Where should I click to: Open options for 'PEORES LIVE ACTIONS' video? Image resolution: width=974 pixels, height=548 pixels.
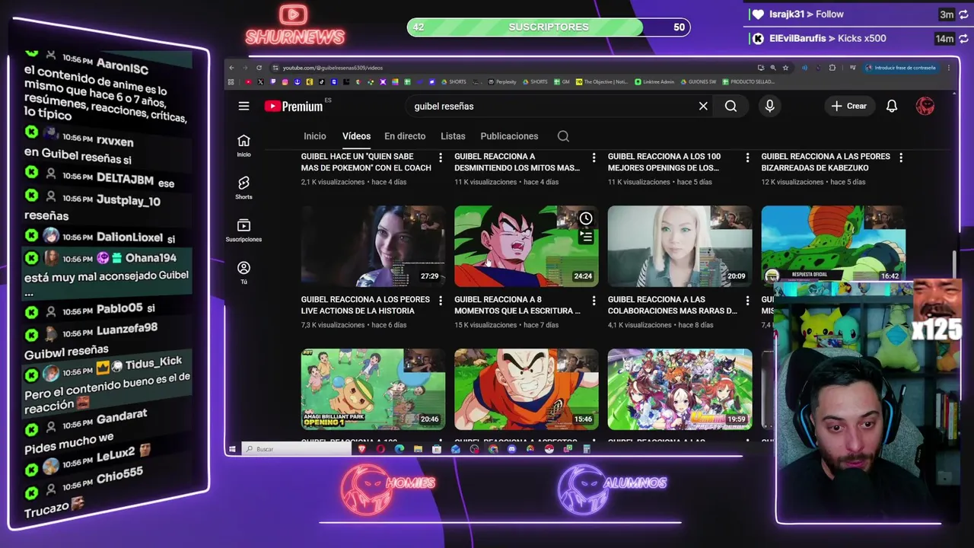coord(441,301)
